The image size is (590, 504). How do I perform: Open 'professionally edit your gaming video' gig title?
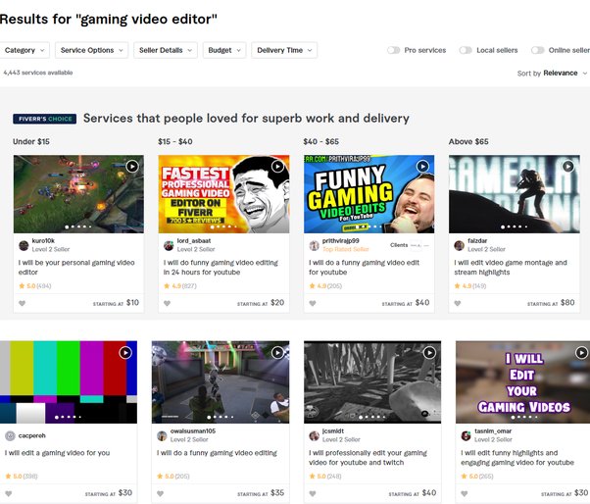click(368, 458)
